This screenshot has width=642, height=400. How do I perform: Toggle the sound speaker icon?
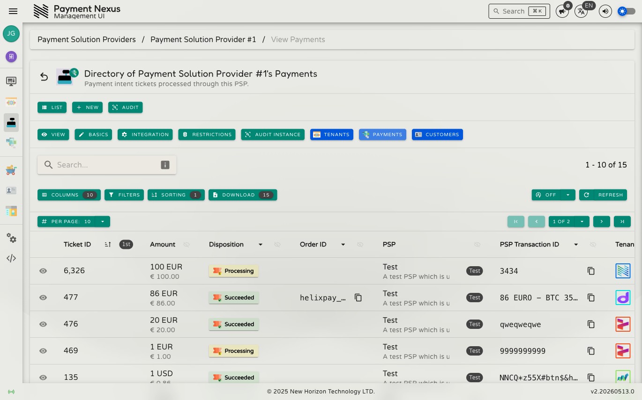605,11
